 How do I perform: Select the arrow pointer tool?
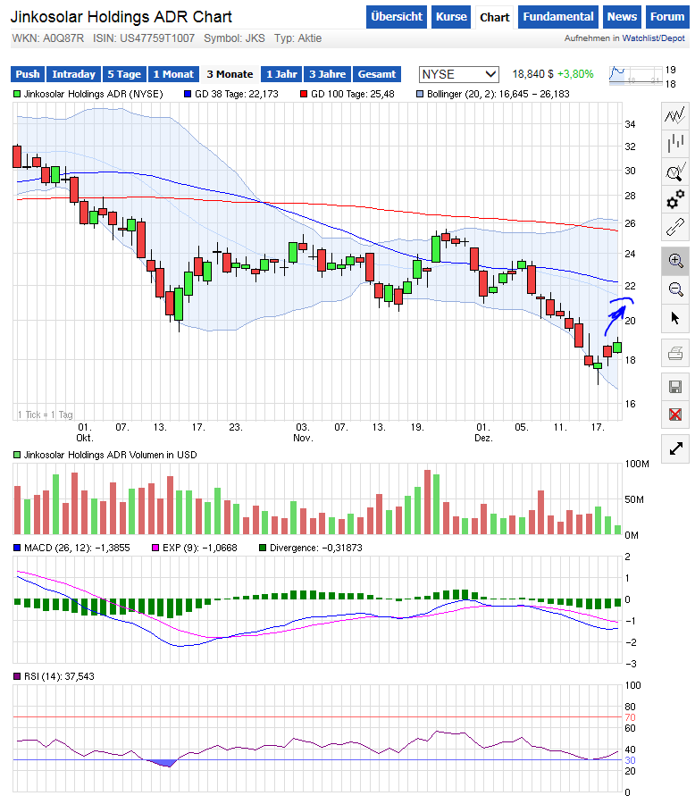(x=675, y=318)
